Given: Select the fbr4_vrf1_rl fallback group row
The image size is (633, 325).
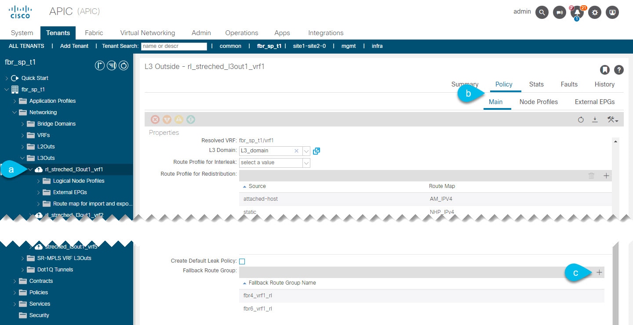Looking at the screenshot, I should pos(422,296).
